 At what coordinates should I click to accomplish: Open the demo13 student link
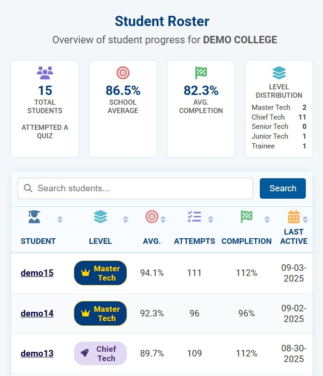point(37,354)
